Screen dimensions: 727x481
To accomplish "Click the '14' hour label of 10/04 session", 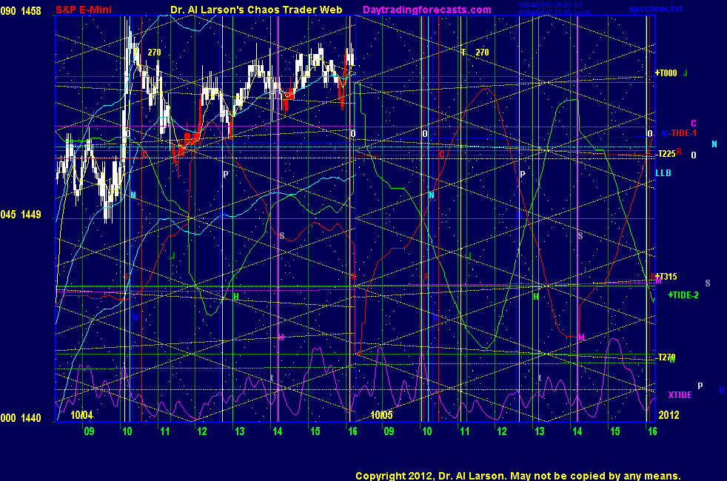I will (x=278, y=431).
